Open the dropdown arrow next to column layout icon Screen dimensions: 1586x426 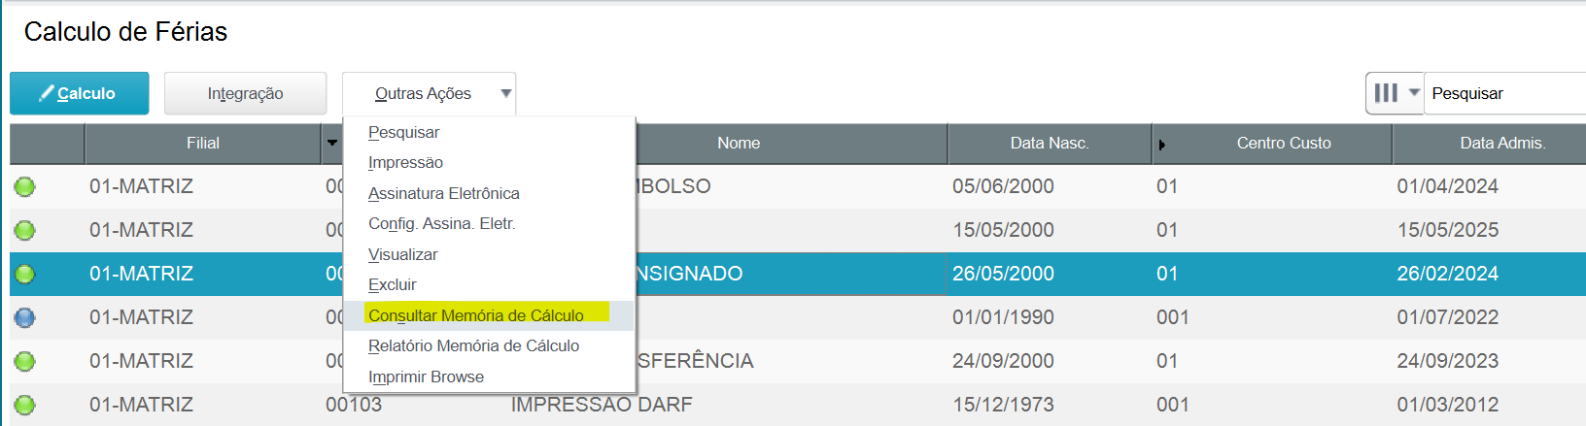[x=1414, y=92]
